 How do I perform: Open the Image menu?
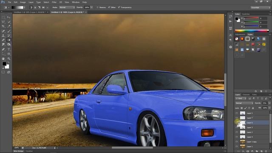pyautogui.click(x=23, y=2)
